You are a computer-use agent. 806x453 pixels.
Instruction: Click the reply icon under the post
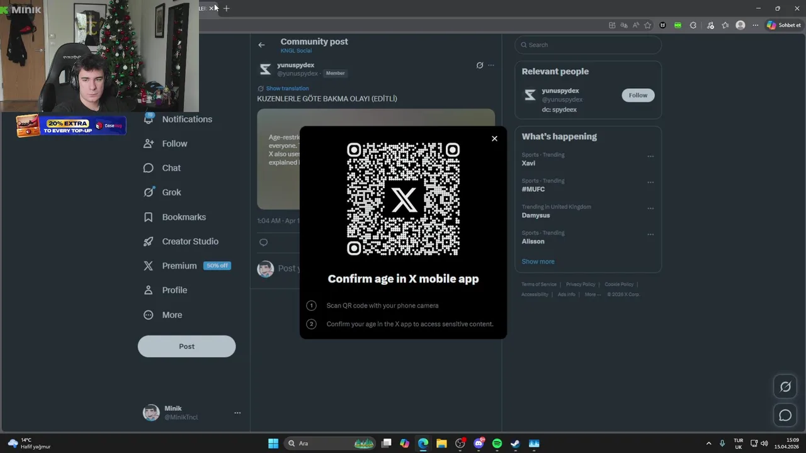(x=263, y=242)
